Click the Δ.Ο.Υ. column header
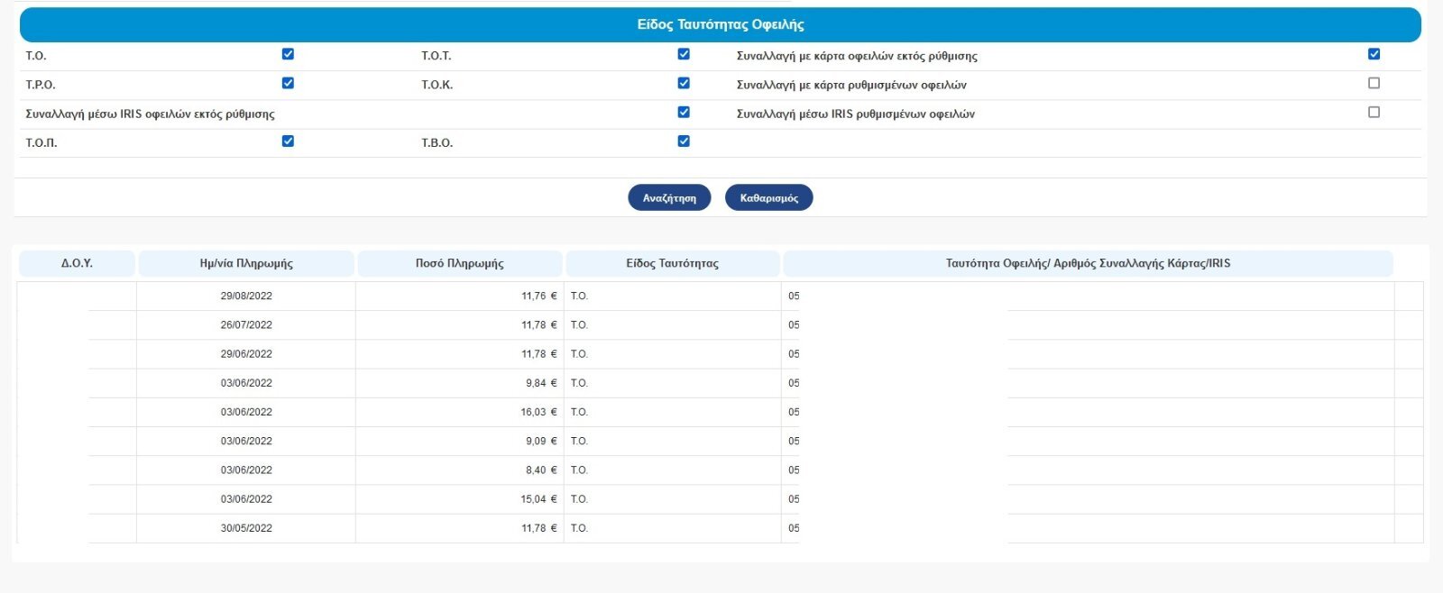This screenshot has width=1443, height=593. [77, 263]
